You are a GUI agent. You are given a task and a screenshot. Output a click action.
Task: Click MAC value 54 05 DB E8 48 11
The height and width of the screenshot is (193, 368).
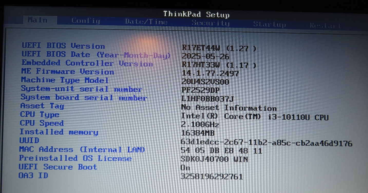[221, 150]
